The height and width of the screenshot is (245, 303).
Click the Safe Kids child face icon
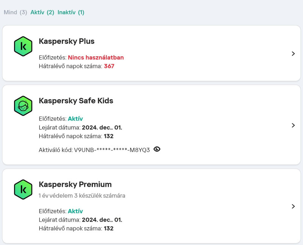(x=23, y=106)
